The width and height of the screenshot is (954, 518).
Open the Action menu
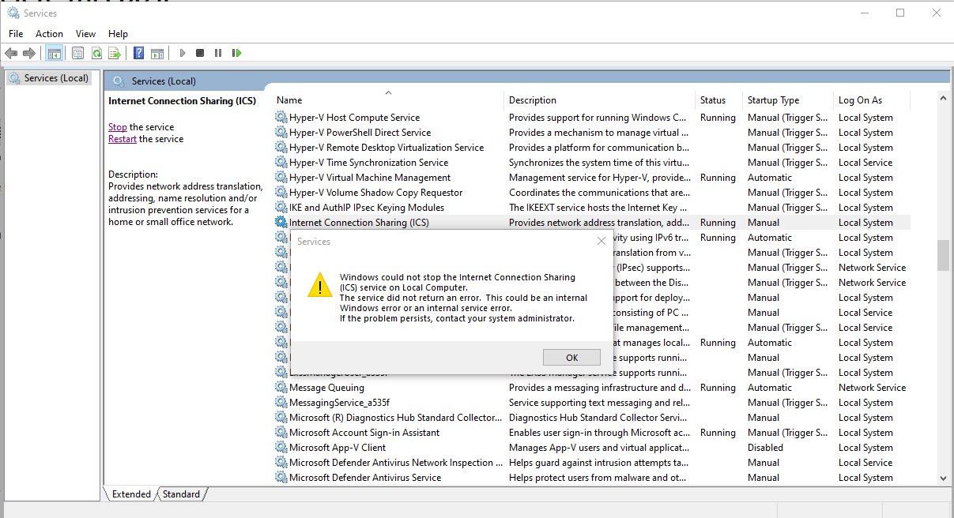[49, 33]
